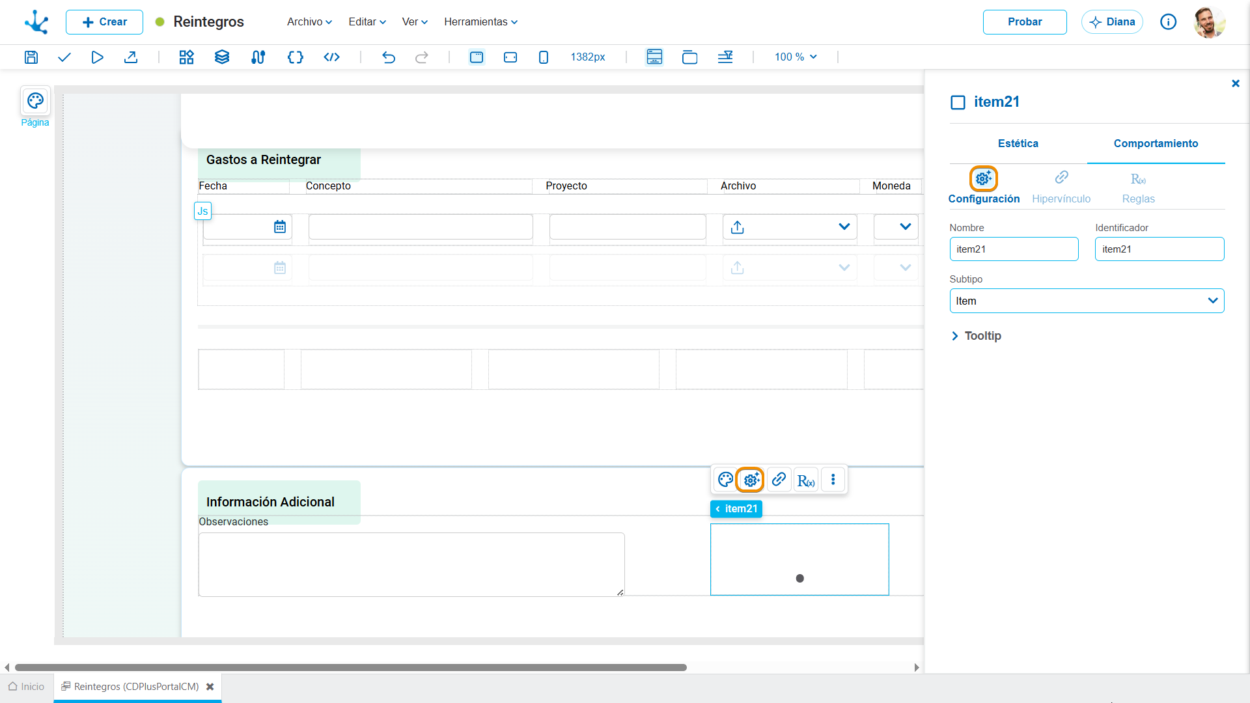1250x703 pixels.
Task: Click the rules R(x) icon in item21 toolbar
Action: [x=806, y=480]
